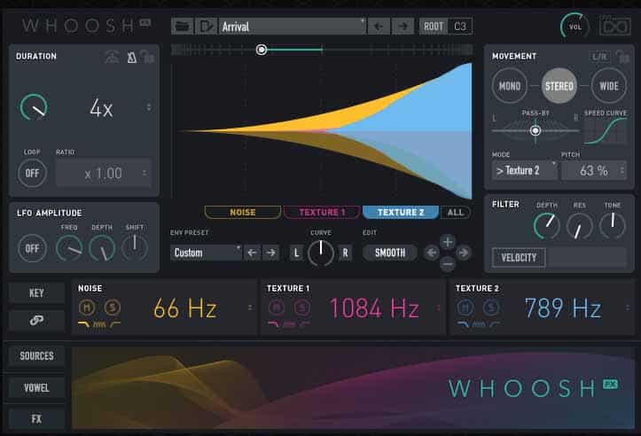Mute the Noise layer with M
Viewport: 641px width, 436px height.
[x=87, y=308]
